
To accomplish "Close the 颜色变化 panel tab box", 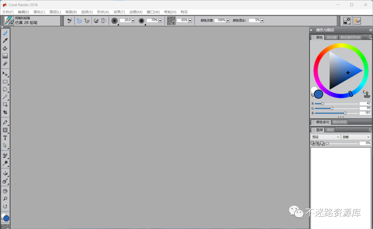I will 314,122.
